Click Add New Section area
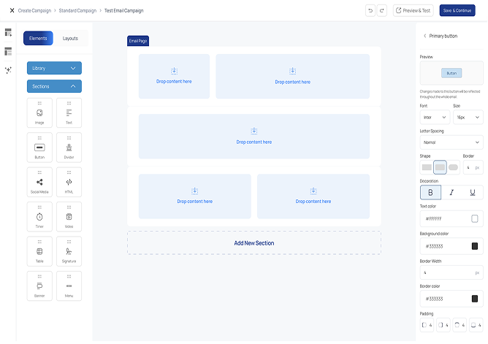Viewport: 488px width, 344px height. 253,242
